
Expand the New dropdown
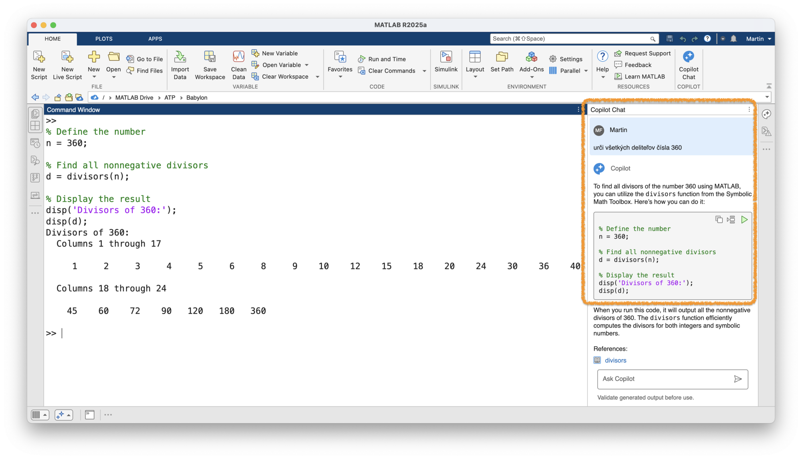pos(94,77)
